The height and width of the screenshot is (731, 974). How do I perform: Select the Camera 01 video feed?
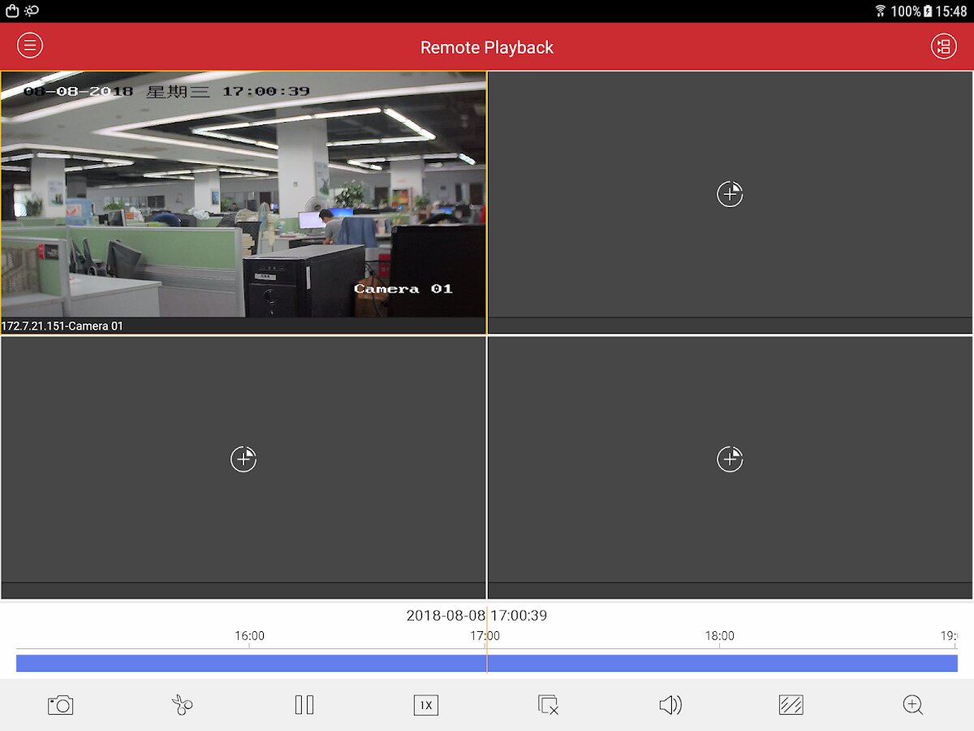coord(243,195)
